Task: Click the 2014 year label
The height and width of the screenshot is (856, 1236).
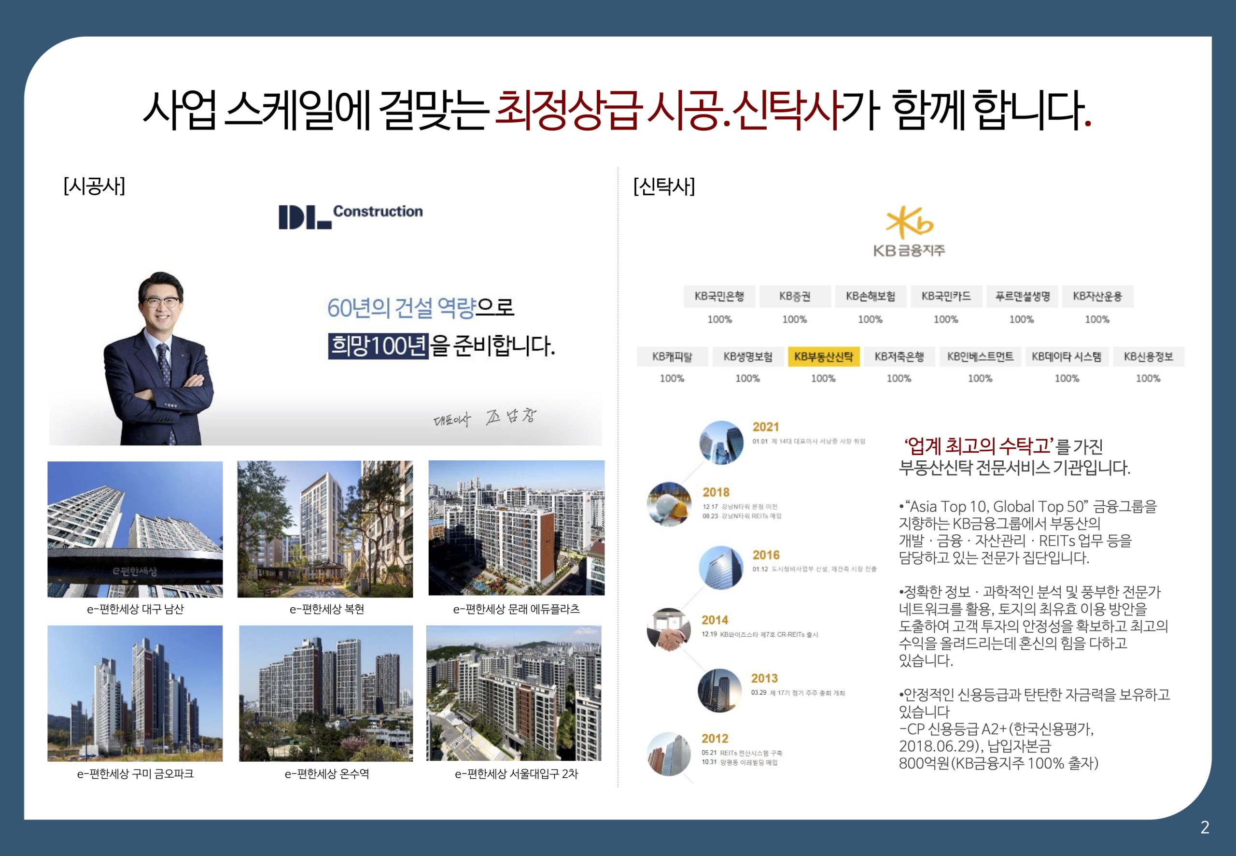Action: 715,620
